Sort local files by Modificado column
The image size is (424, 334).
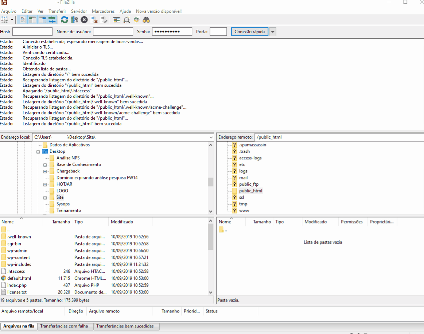(x=122, y=222)
